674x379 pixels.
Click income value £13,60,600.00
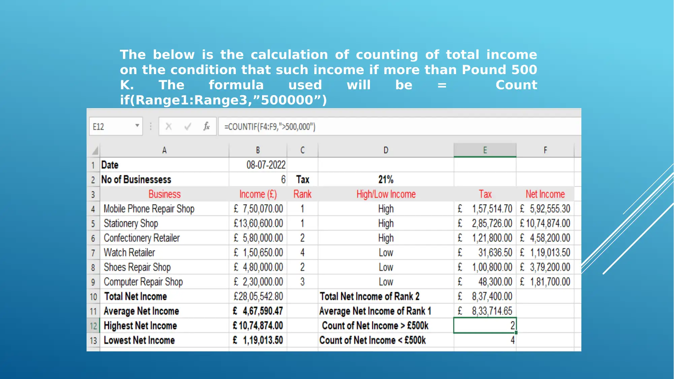pos(258,223)
